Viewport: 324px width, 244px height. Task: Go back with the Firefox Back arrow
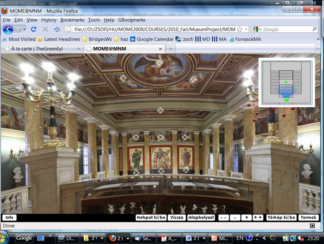8,29
